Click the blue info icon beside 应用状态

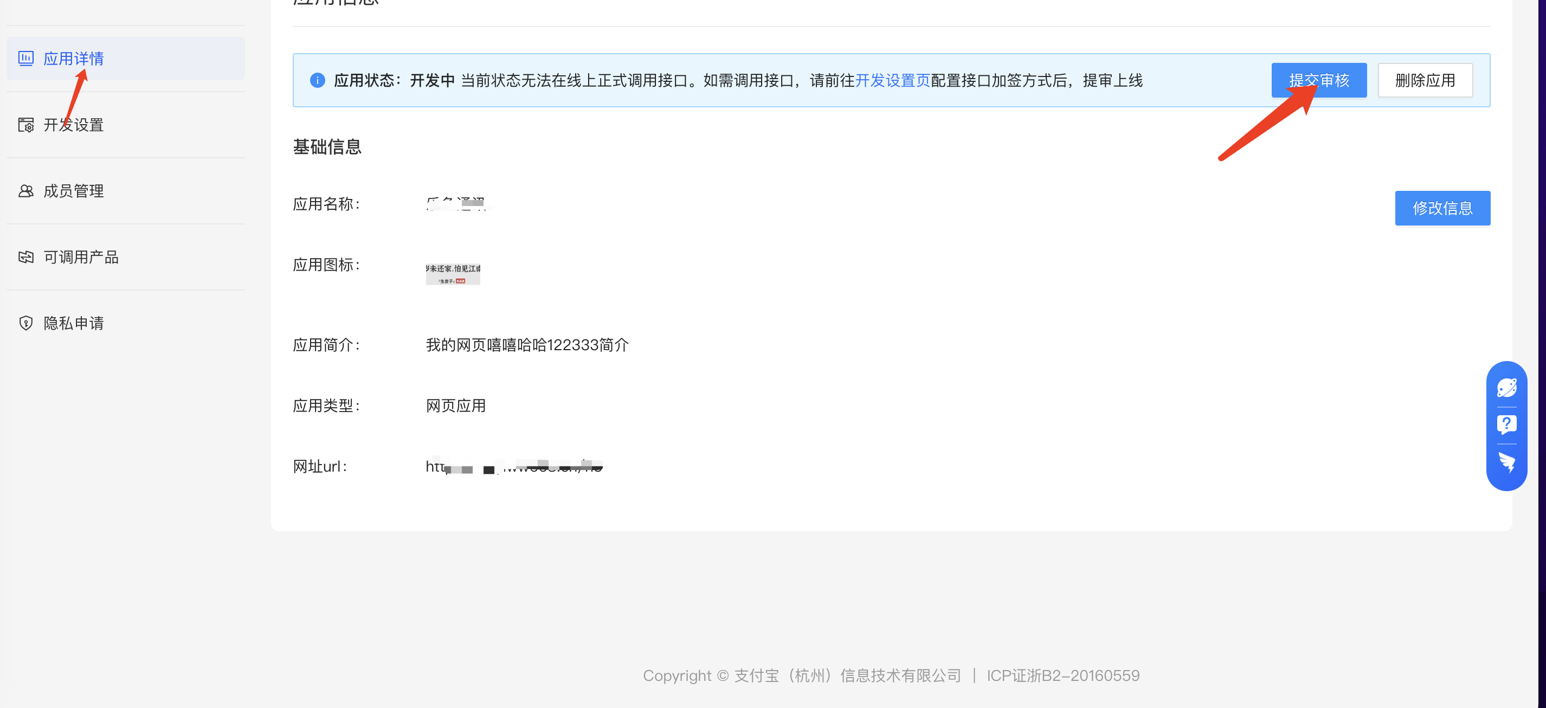pyautogui.click(x=318, y=80)
